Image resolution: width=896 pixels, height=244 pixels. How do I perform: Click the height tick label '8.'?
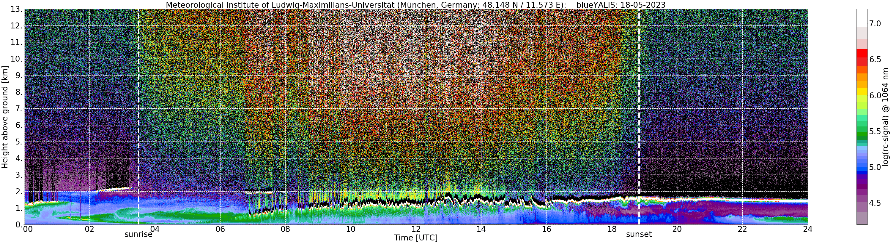tap(19, 92)
